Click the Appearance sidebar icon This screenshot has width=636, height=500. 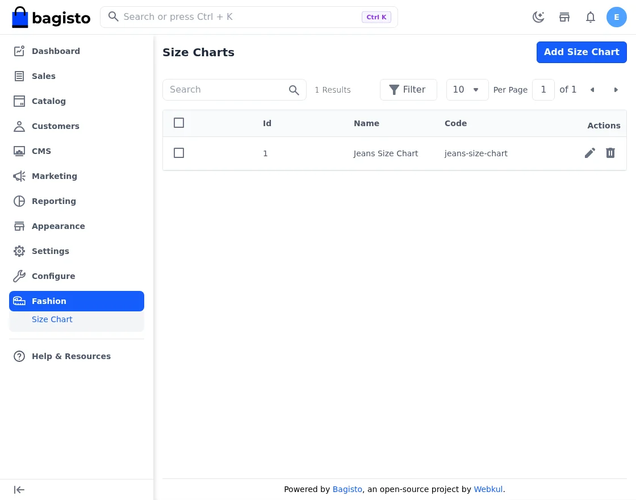point(19,226)
